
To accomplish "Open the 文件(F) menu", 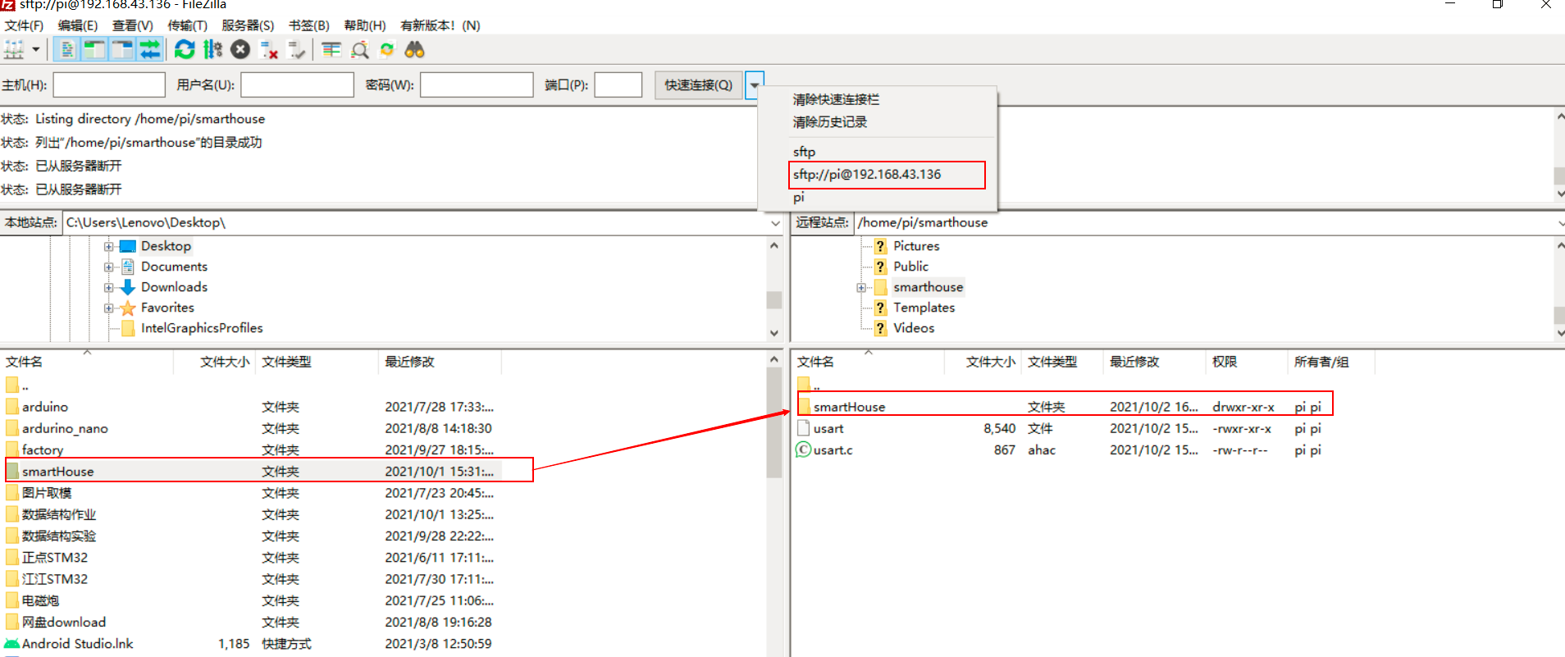I will [x=25, y=25].
